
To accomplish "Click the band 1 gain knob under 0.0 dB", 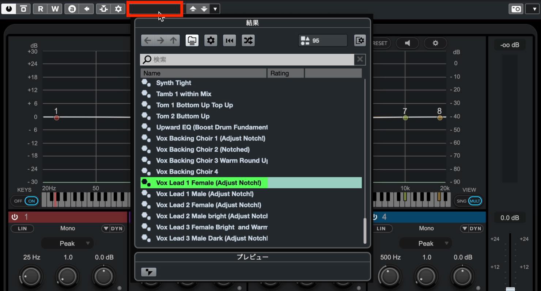I will (104, 276).
